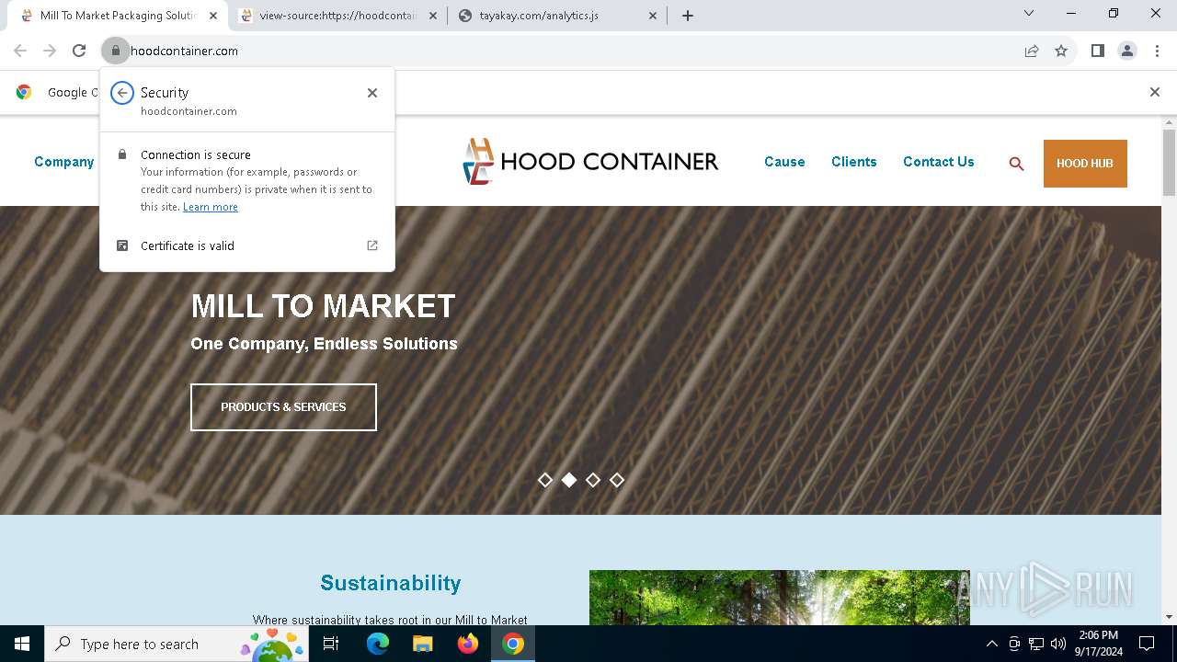Close the tayakay.com tab
This screenshot has width=1177, height=662.
[x=653, y=16]
